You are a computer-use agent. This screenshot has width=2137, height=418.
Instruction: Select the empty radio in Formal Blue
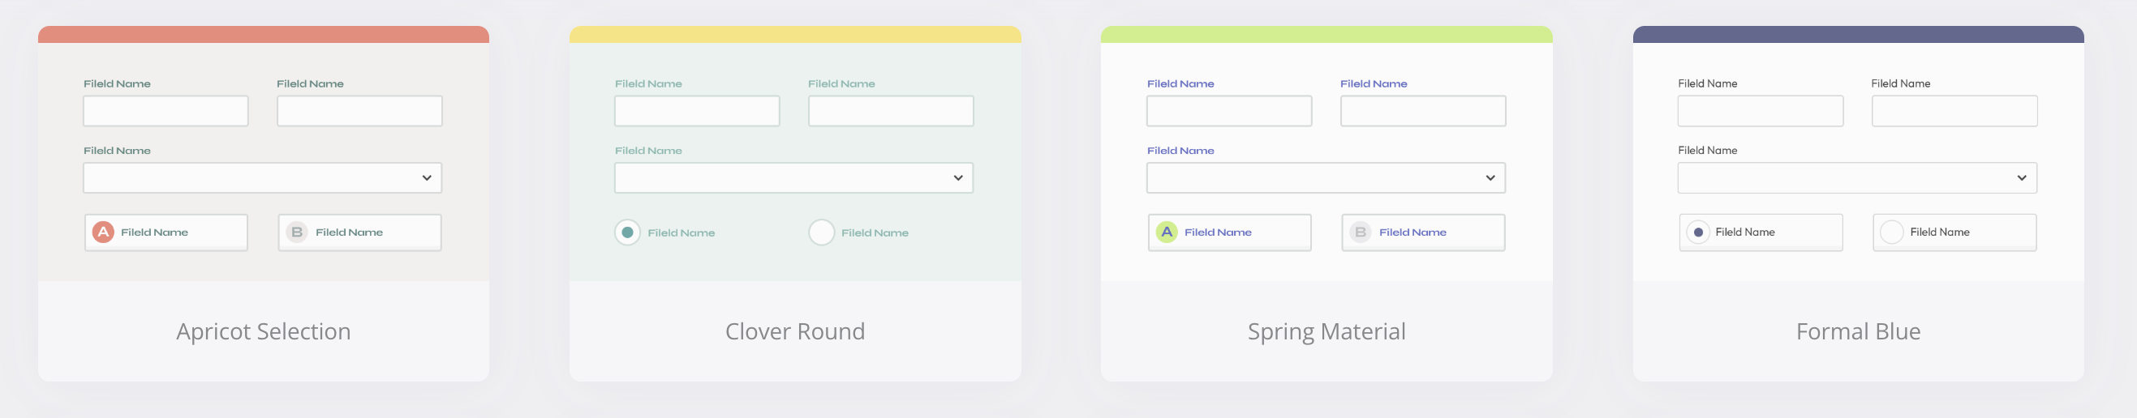pos(1891,232)
